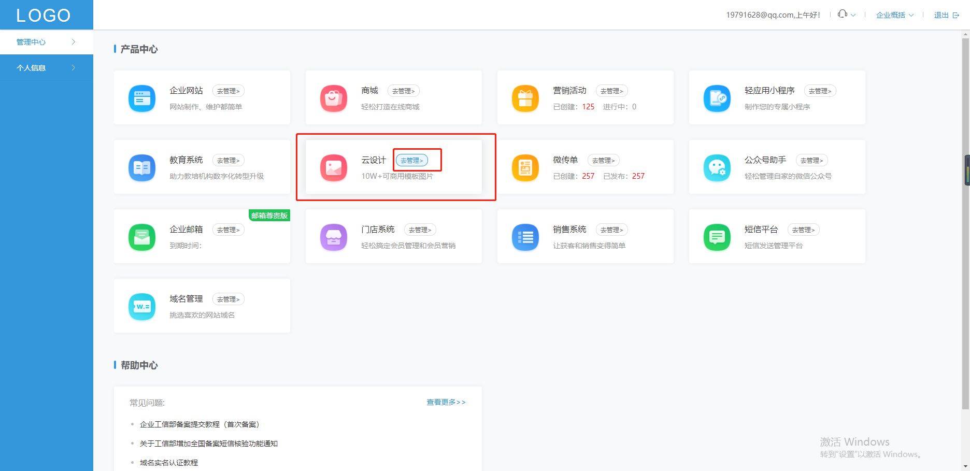Click the 企业邮箱 product title

tap(186, 230)
